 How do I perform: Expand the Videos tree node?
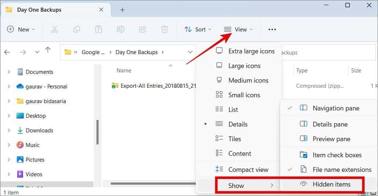coord(9,174)
